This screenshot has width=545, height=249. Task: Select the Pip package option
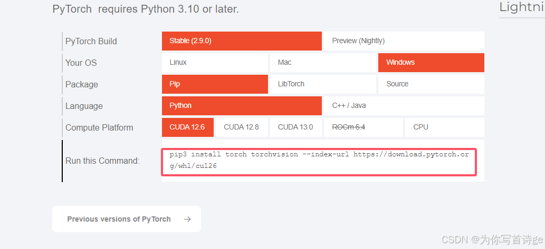click(x=215, y=84)
